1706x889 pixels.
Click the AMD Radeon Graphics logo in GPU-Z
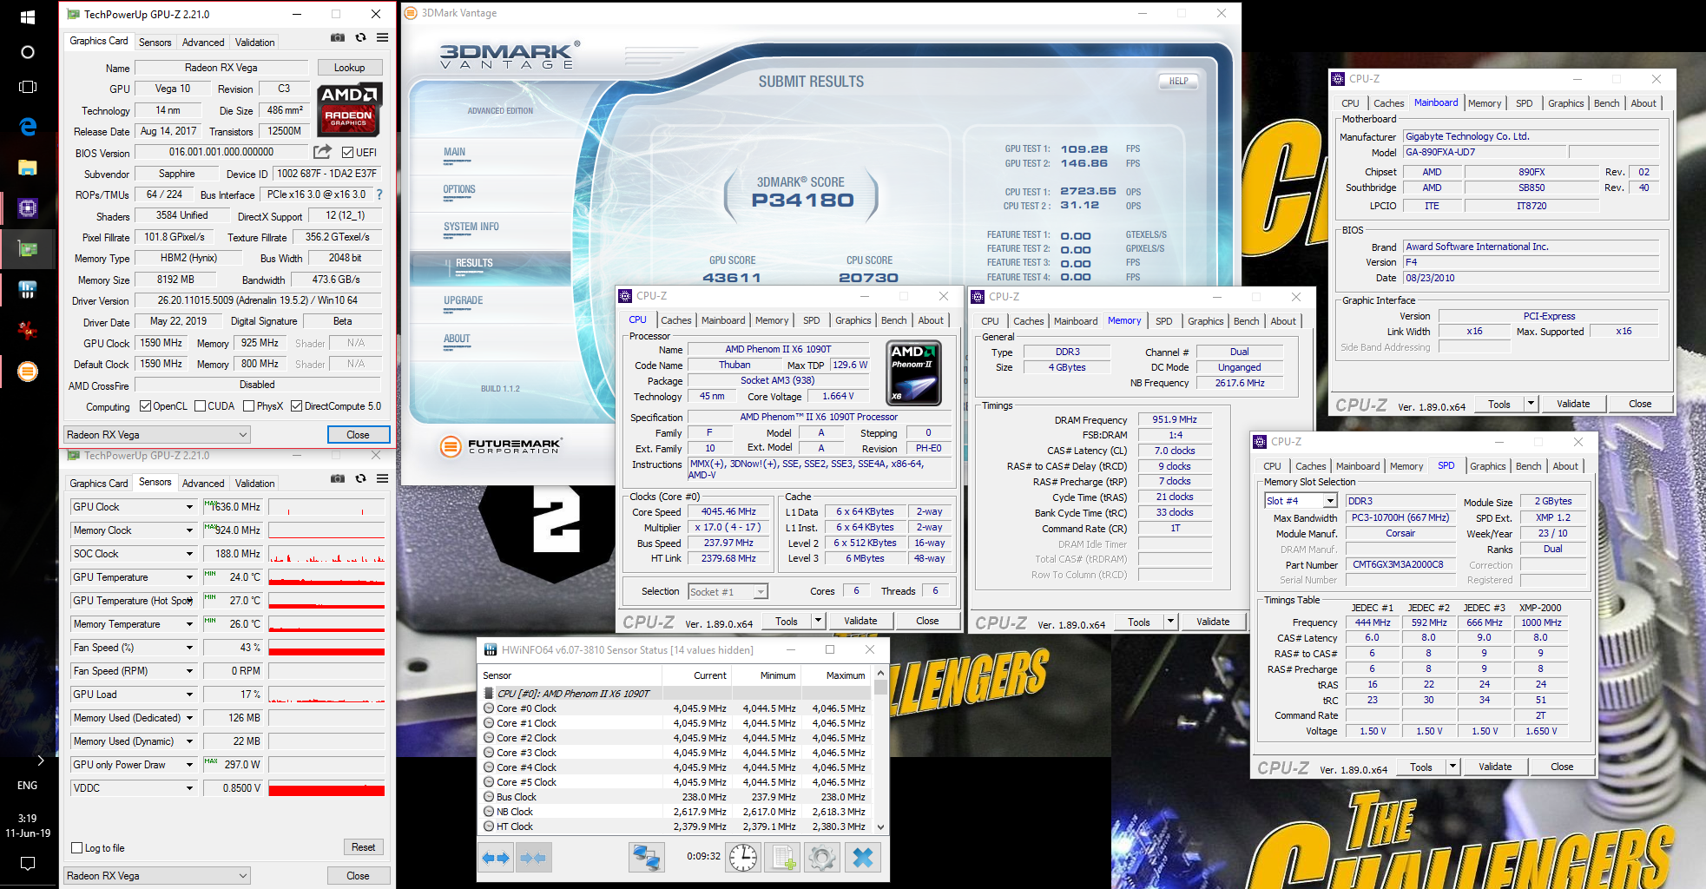[349, 110]
